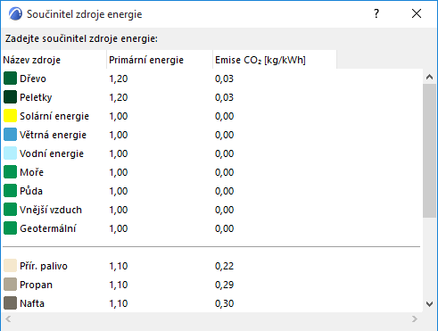
Task: Edit Propan CO₂ emission value 0,29
Action: point(224,285)
